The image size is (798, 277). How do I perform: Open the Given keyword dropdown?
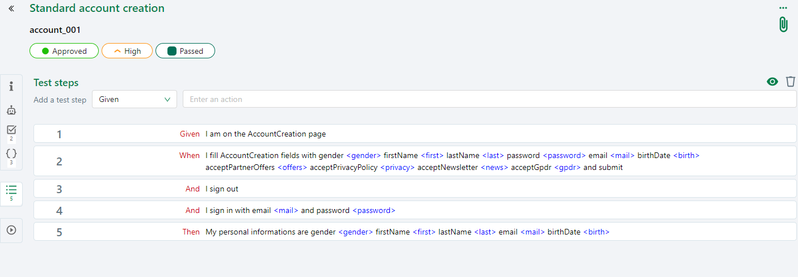pyautogui.click(x=135, y=99)
